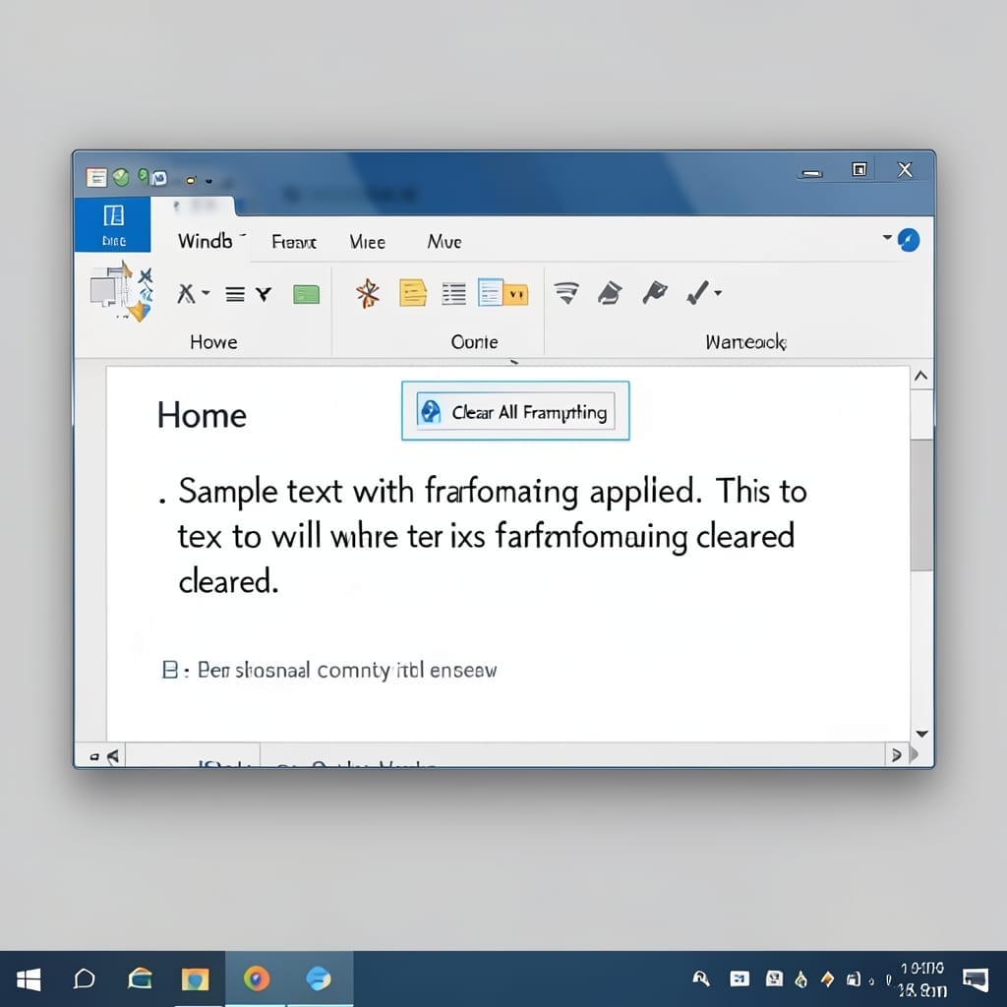Image resolution: width=1007 pixels, height=1007 pixels.
Task: Click the left arrow of horizontal scrollbar
Action: [113, 756]
